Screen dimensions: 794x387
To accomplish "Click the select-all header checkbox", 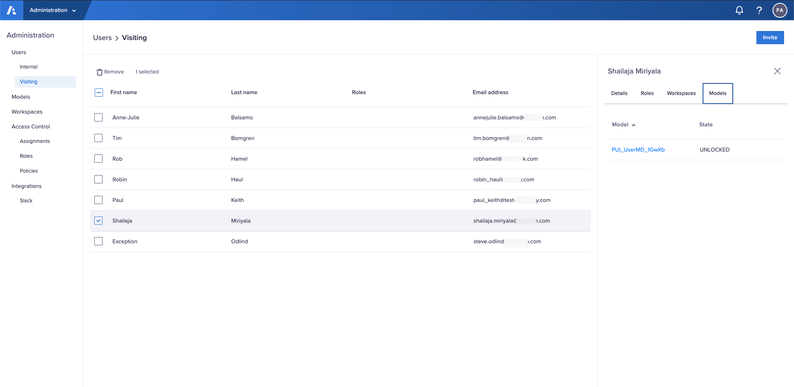I will click(98, 92).
